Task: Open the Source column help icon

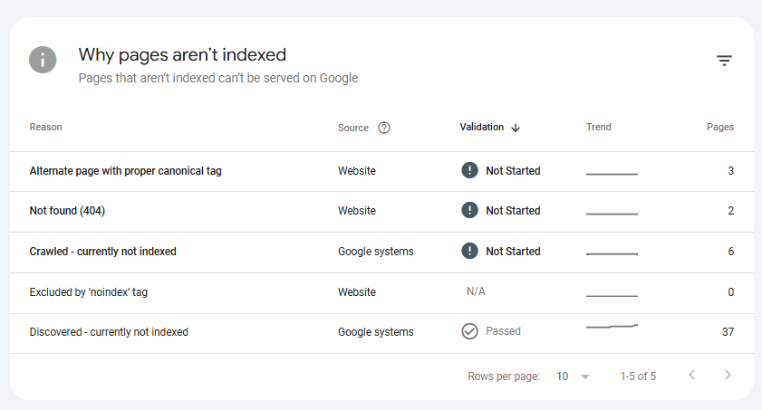Action: pyautogui.click(x=384, y=128)
